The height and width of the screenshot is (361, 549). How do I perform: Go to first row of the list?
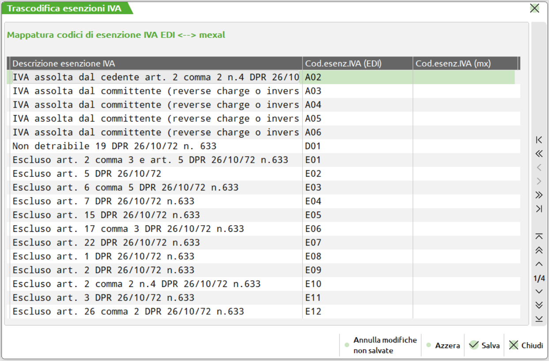(x=538, y=237)
